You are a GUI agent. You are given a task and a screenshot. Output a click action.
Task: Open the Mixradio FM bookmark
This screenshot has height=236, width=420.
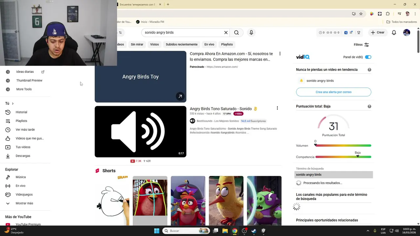point(150,22)
